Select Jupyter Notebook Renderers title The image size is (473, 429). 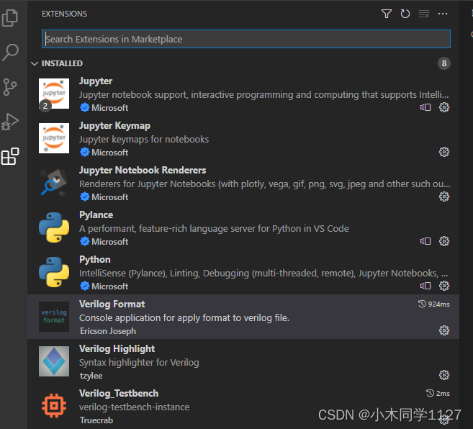tap(143, 170)
